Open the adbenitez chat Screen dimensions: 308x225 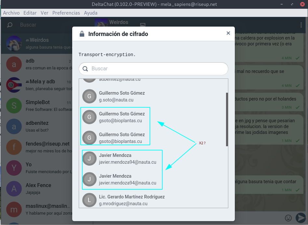(x=37, y=126)
